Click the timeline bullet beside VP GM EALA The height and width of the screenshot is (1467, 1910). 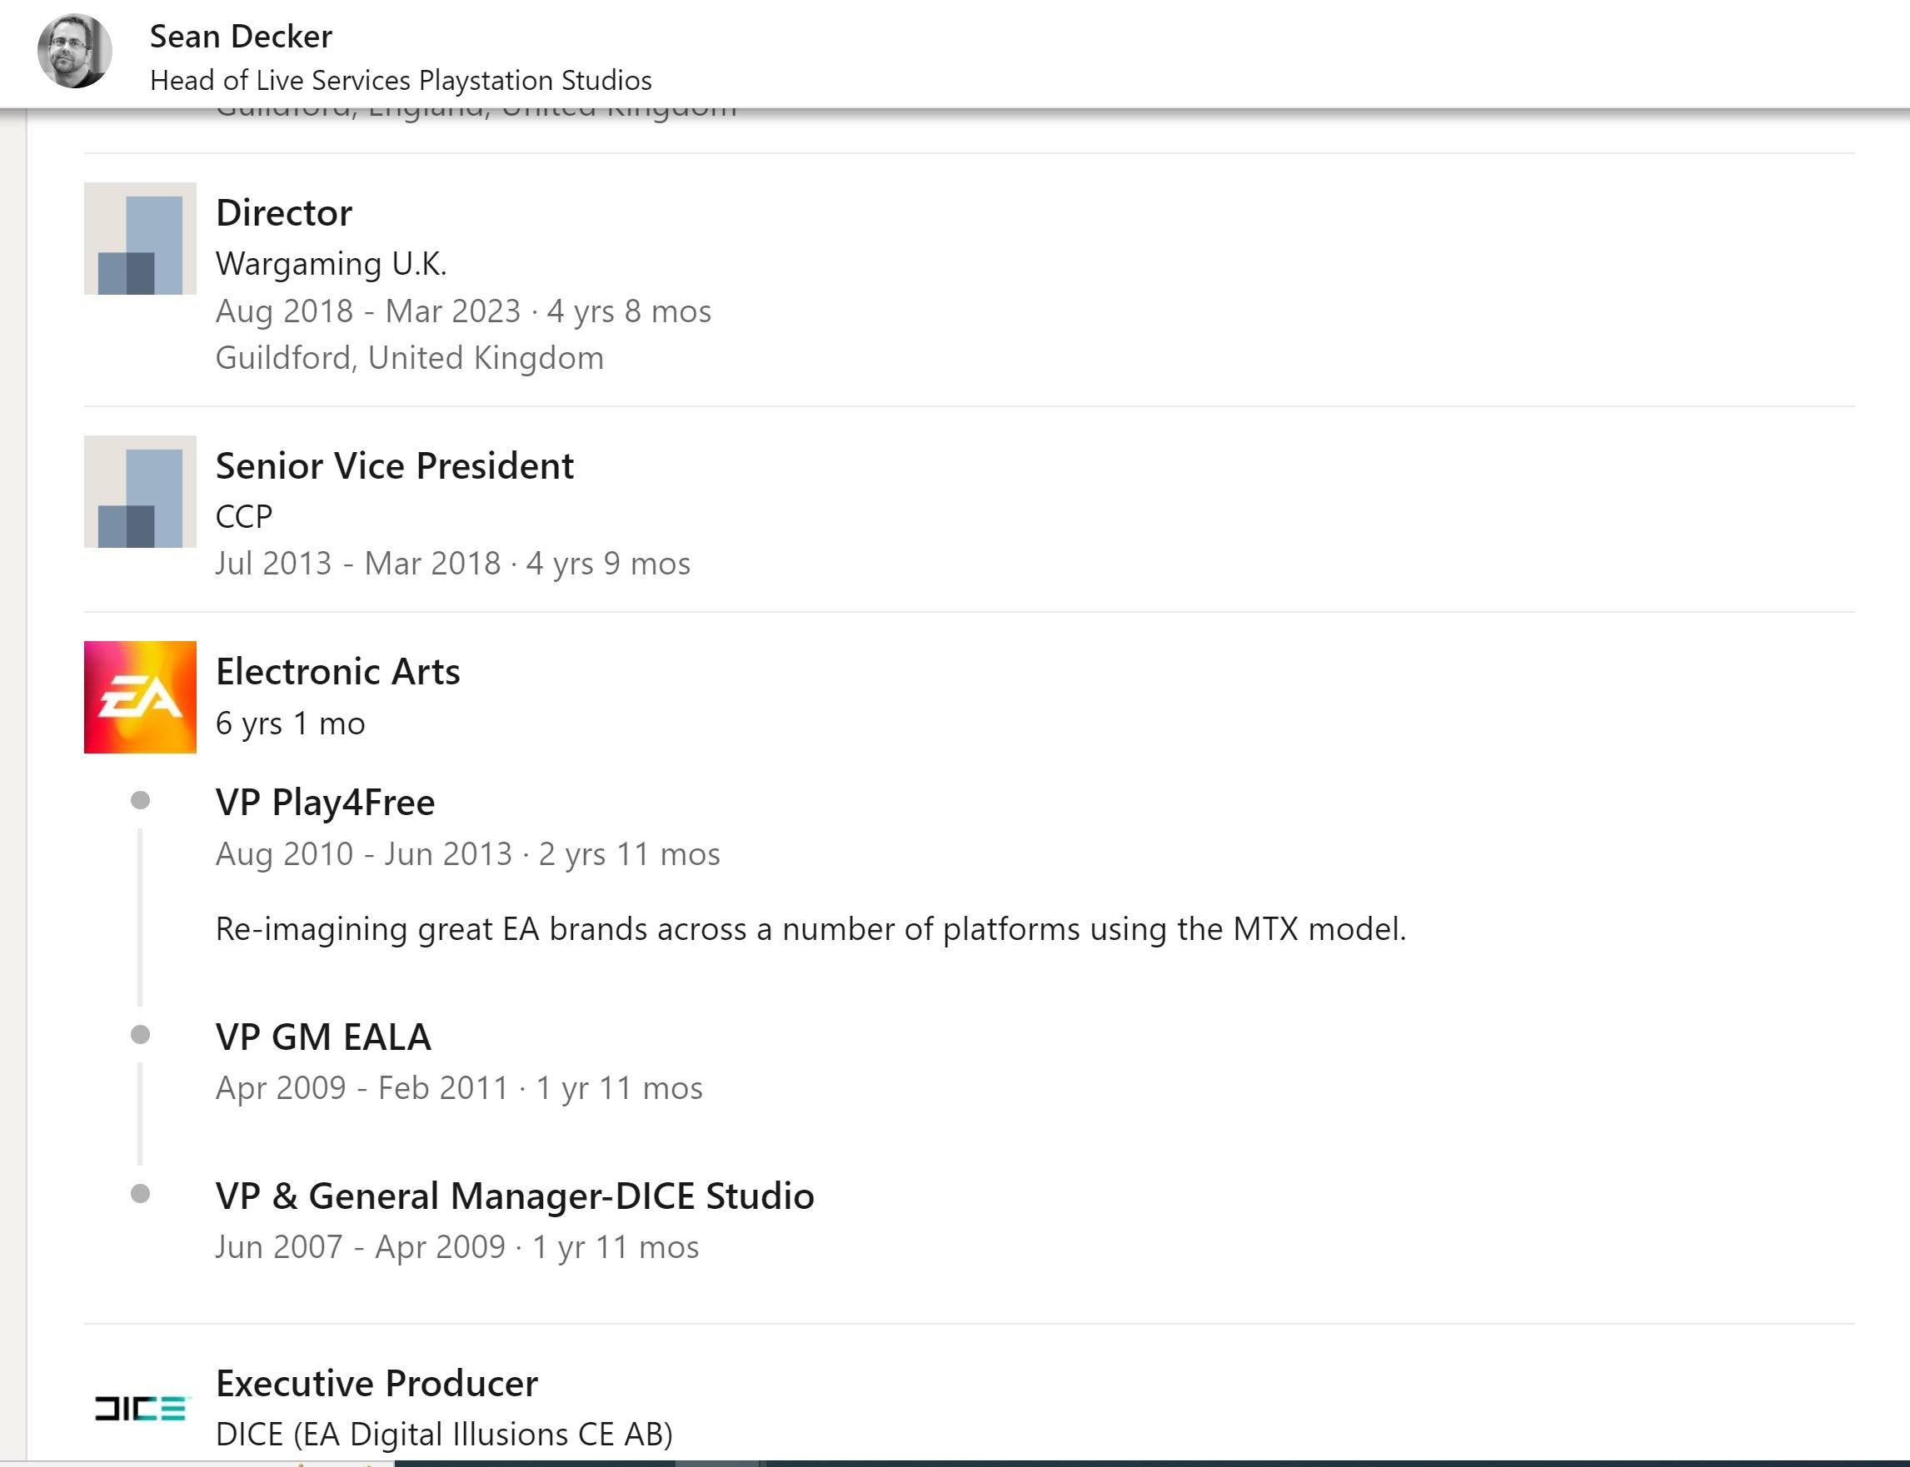click(140, 1035)
